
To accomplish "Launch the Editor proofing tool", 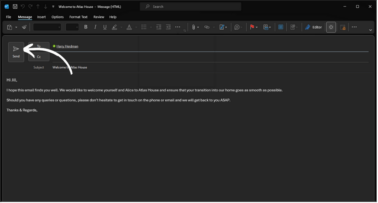I will point(314,27).
